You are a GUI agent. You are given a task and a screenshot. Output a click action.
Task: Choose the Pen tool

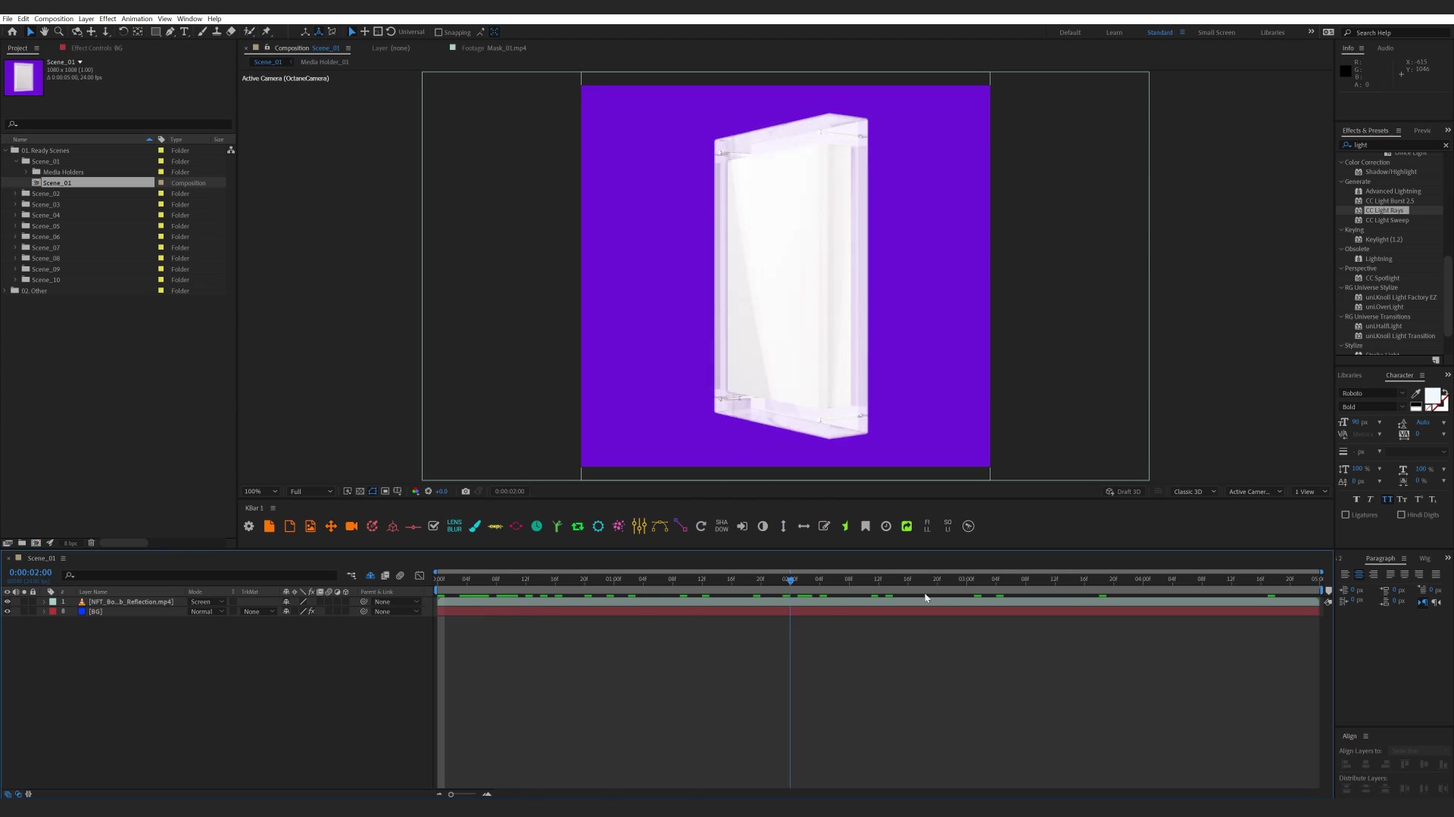(170, 32)
